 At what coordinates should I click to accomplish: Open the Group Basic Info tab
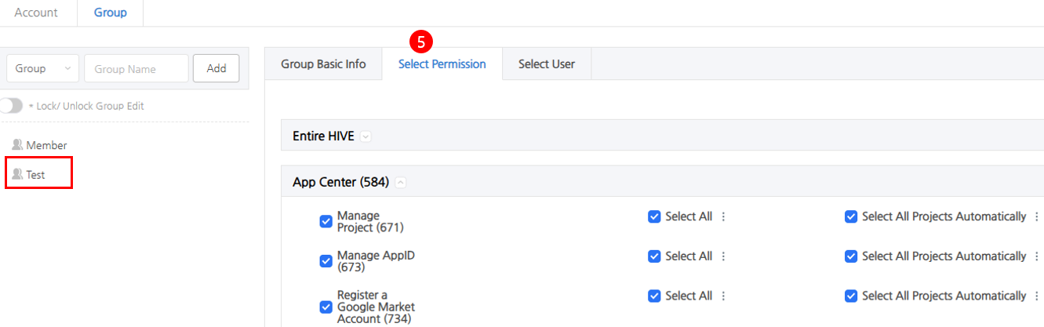click(323, 64)
